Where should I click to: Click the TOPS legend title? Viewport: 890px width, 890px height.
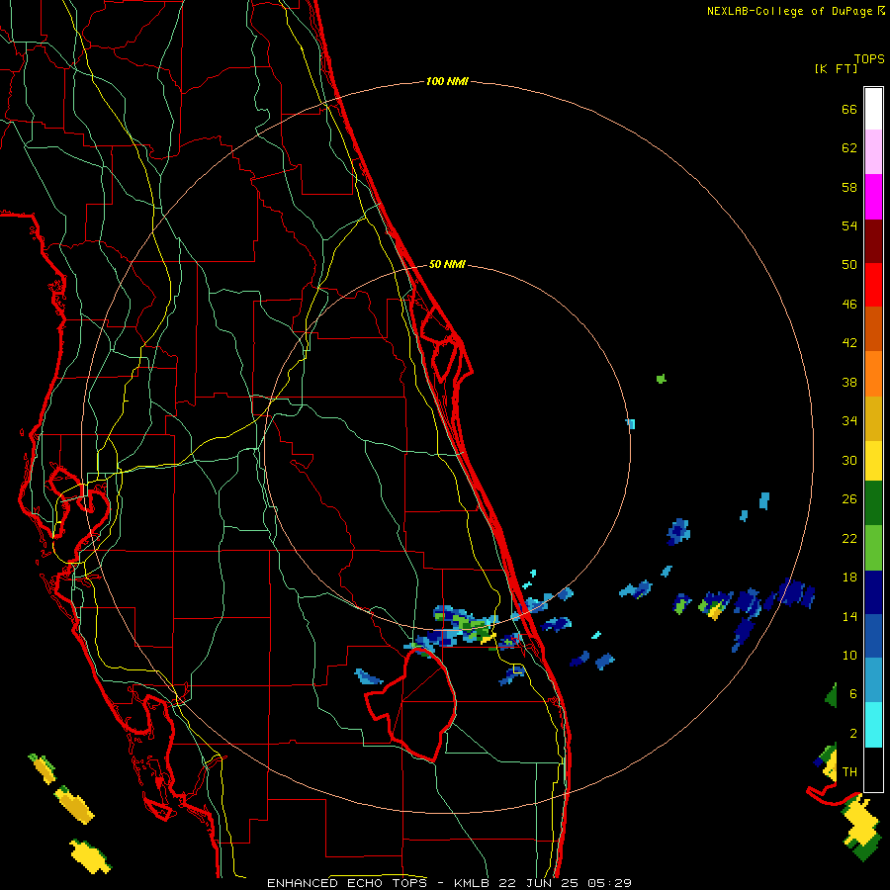point(869,59)
